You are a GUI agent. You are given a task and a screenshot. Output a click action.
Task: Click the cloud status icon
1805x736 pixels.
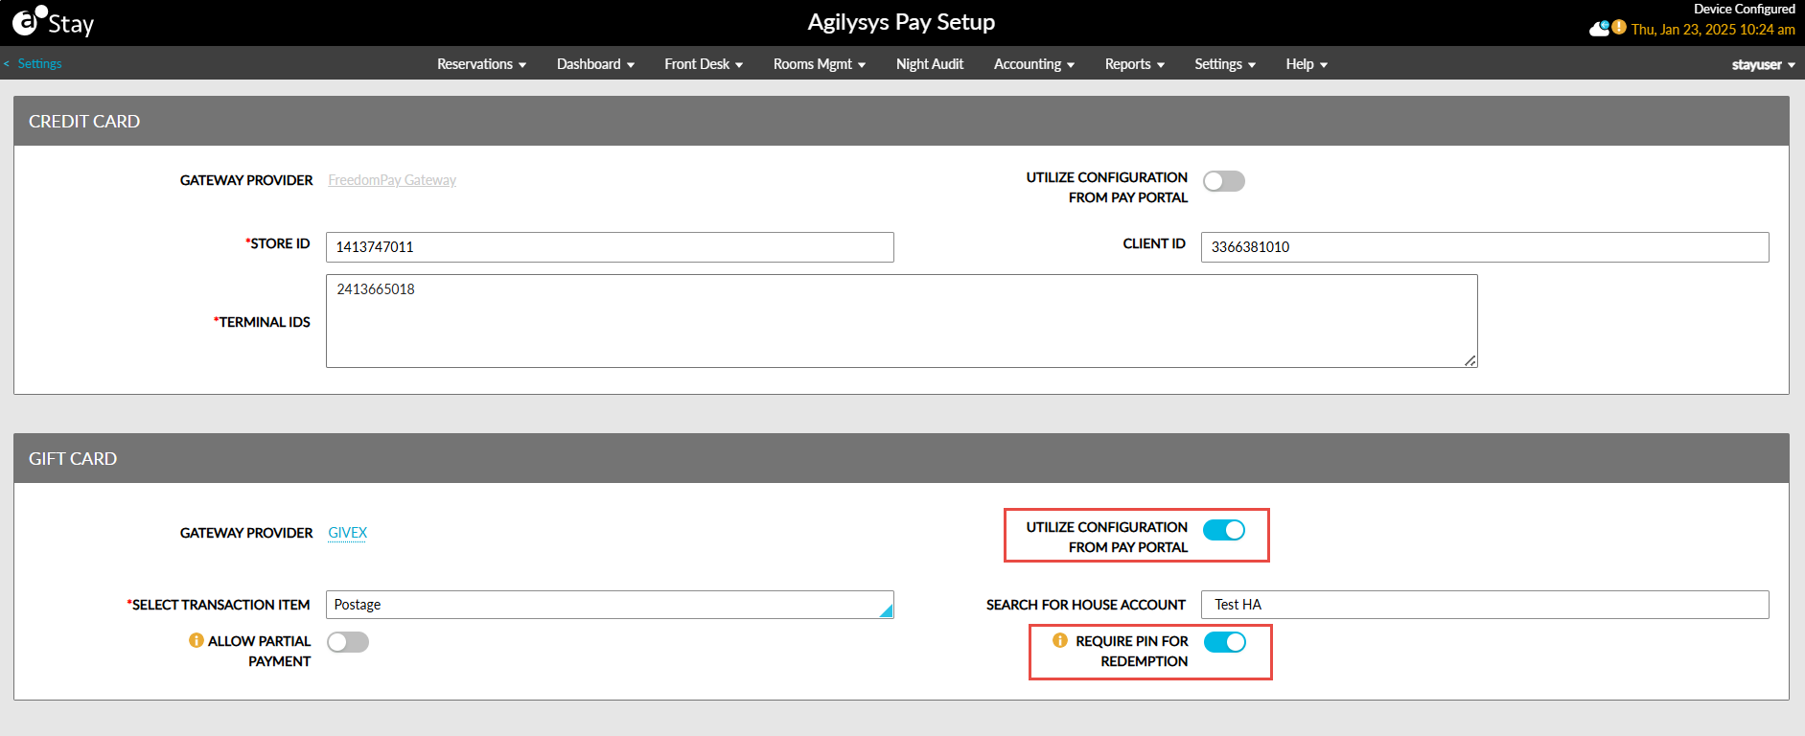pyautogui.click(x=1599, y=29)
